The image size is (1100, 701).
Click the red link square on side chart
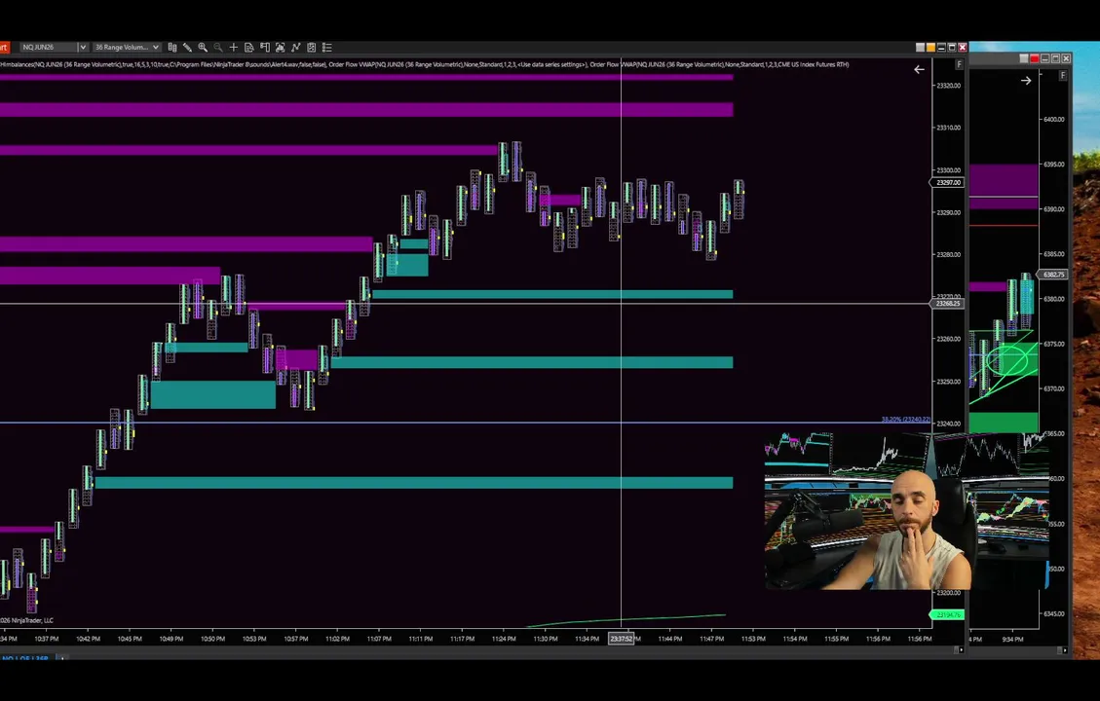[x=1034, y=58]
